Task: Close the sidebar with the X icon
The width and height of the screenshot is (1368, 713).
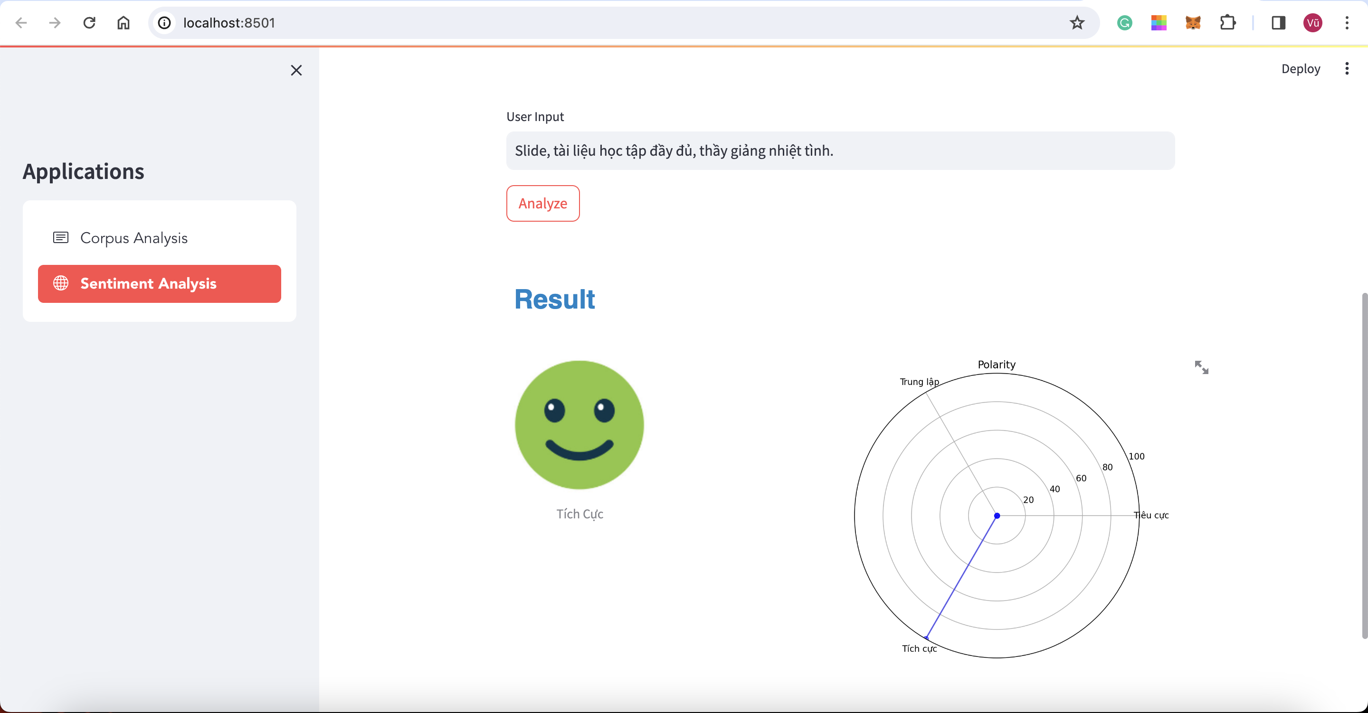Action: [x=296, y=70]
